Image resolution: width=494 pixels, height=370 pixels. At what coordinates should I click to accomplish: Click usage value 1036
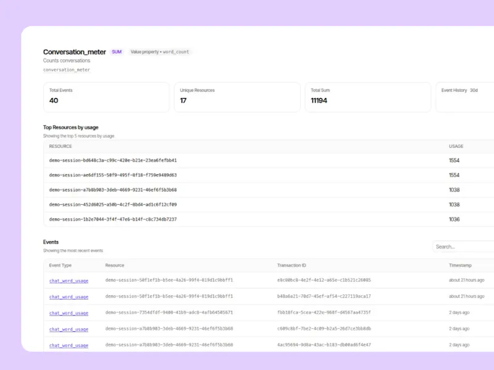[454, 220]
